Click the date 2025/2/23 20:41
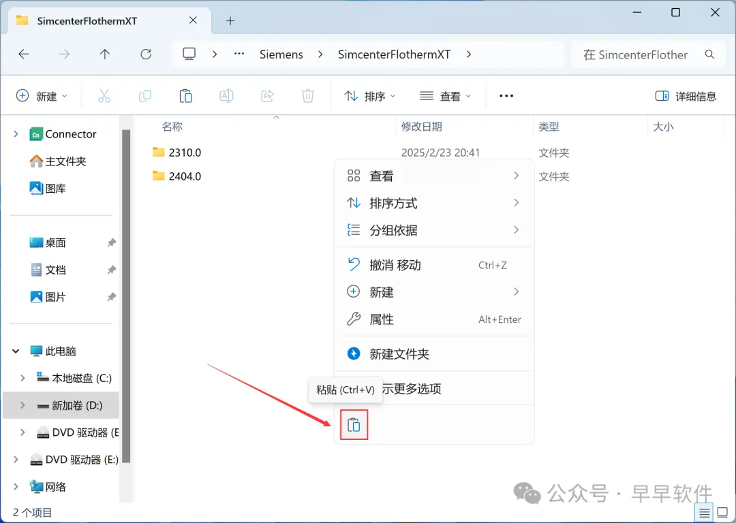The height and width of the screenshot is (523, 736). pos(440,153)
